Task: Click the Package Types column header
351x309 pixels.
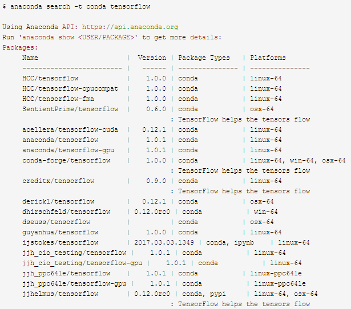Action: [204, 58]
